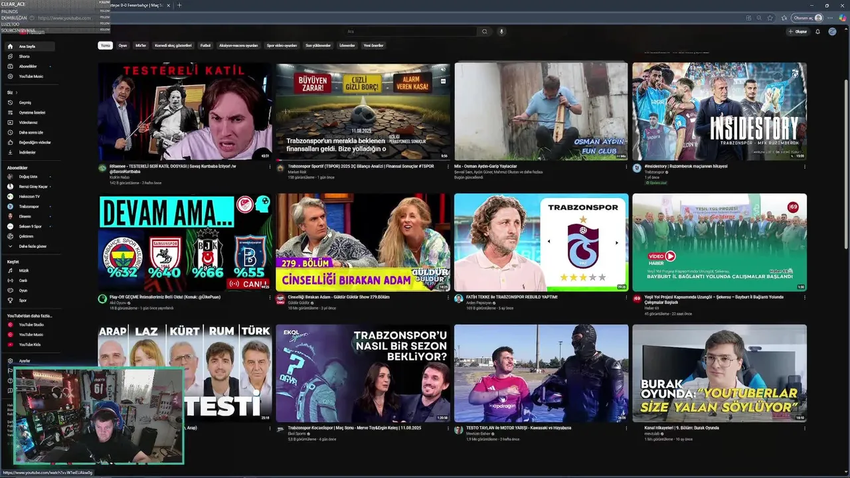
Task: Select the Oyun filter chip
Action: (x=123, y=46)
